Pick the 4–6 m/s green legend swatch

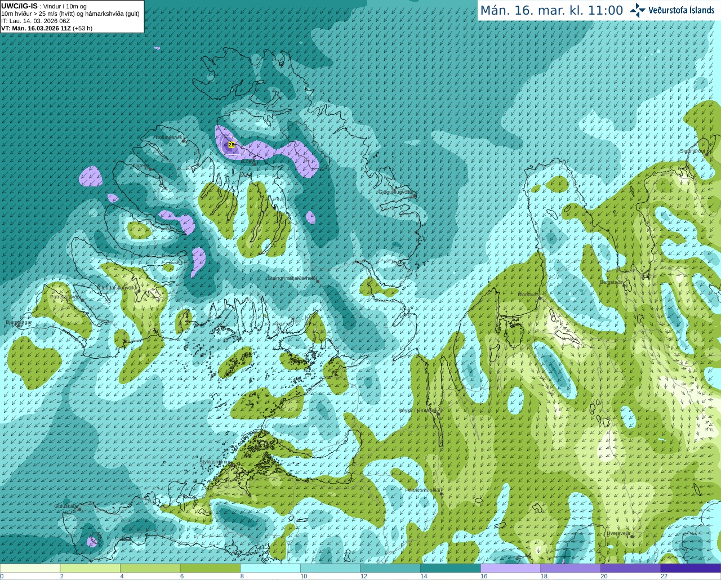pyautogui.click(x=150, y=568)
